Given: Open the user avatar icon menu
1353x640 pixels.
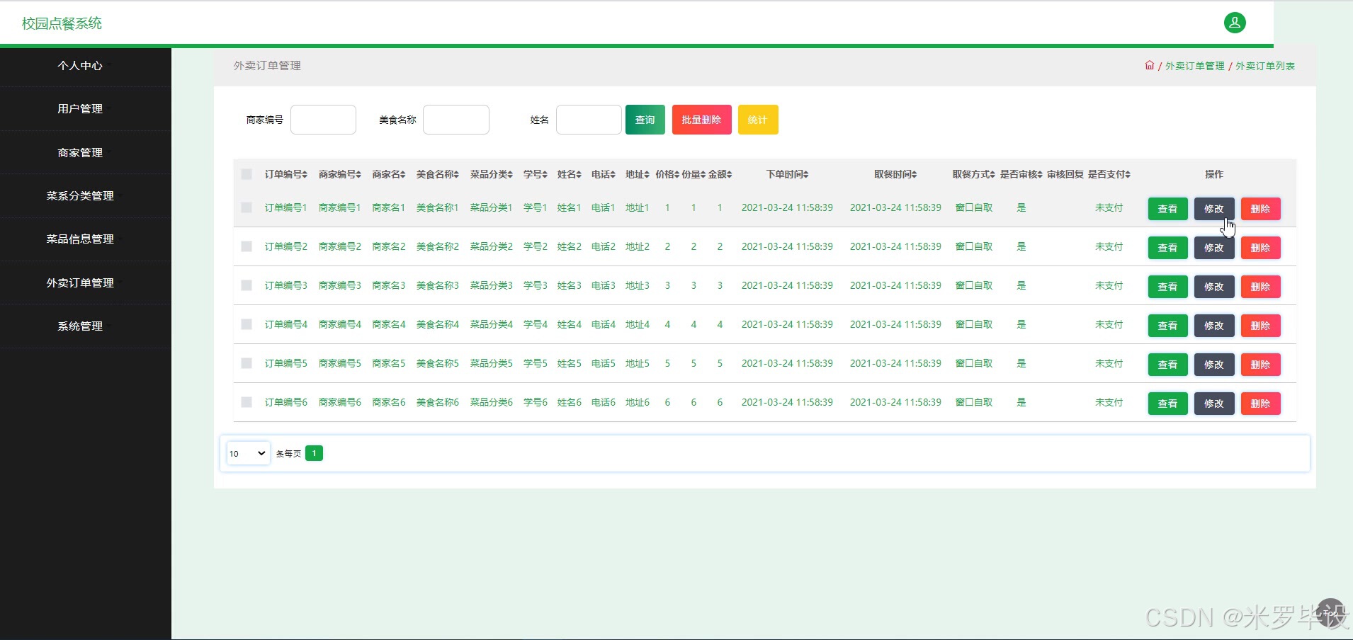Looking at the screenshot, I should [x=1235, y=23].
